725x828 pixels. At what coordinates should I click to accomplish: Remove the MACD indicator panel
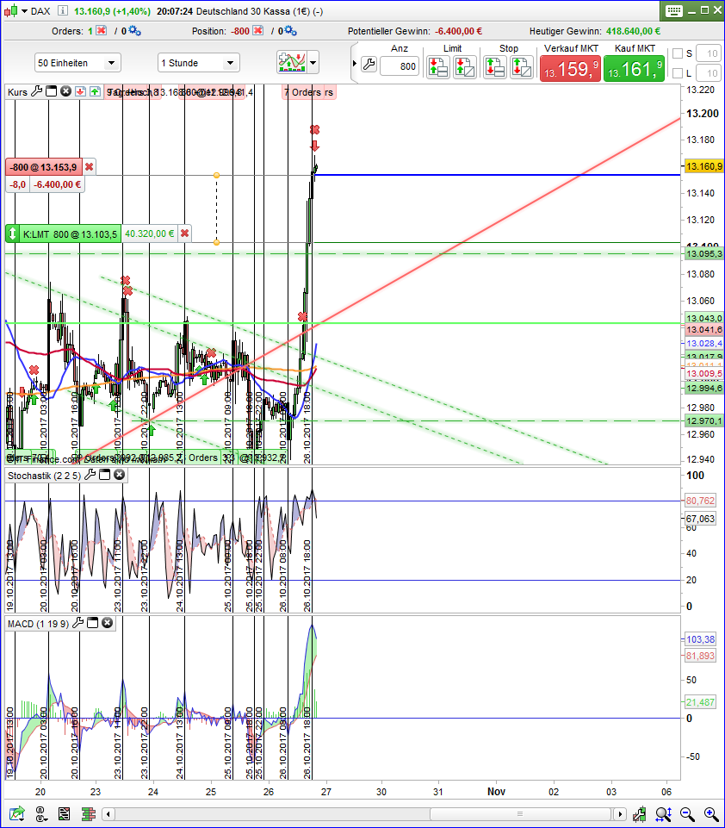(107, 623)
